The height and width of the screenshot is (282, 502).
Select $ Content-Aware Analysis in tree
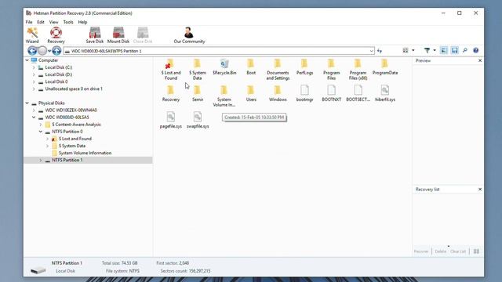point(76,125)
